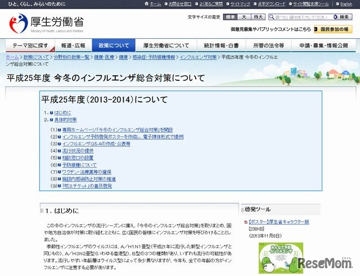
Task: Click the 厚生労働省 ministry logo
Action: click(47, 23)
